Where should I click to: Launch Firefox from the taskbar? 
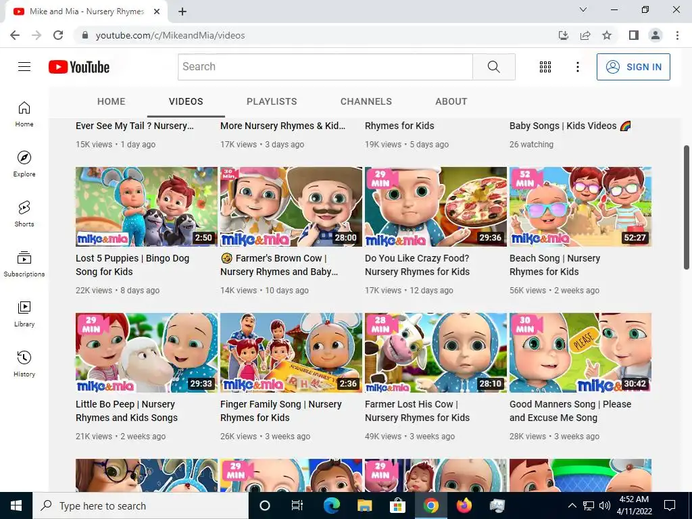tap(464, 505)
